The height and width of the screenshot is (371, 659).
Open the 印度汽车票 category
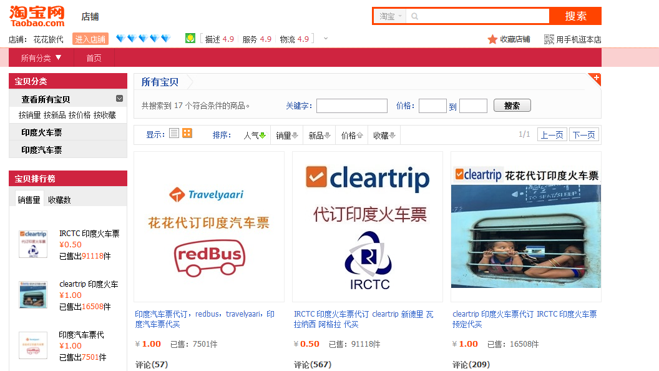click(42, 150)
